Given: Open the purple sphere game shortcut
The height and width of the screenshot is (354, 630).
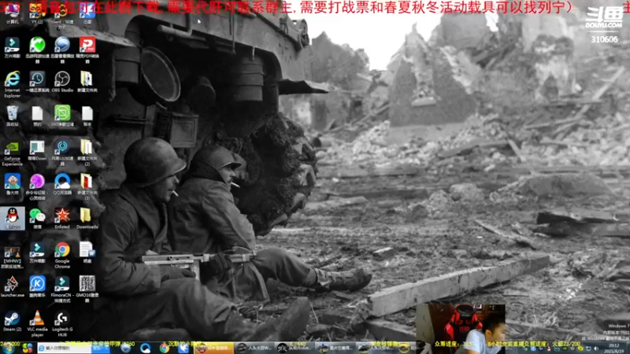Looking at the screenshot, I should [37, 186].
